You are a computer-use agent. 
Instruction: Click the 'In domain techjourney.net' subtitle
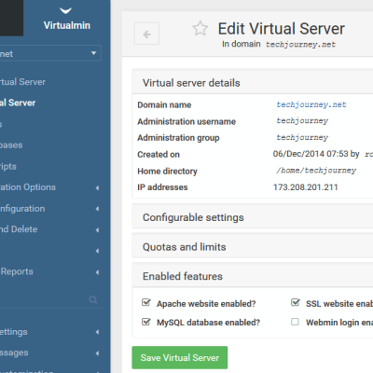(279, 44)
